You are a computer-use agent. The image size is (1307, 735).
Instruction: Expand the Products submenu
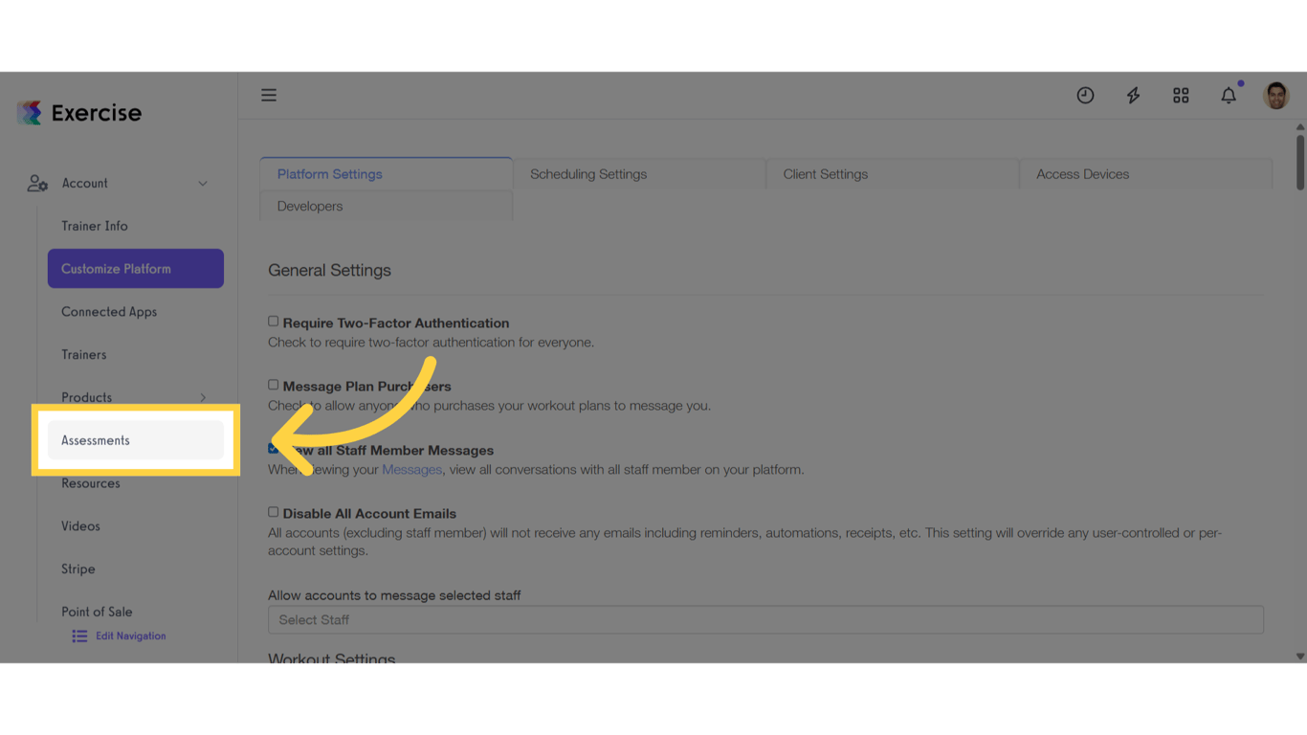[202, 396]
